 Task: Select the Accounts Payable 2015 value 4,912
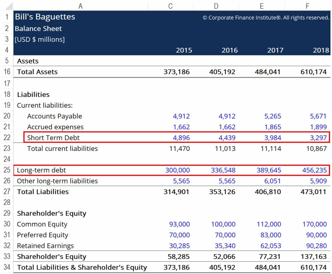tap(182, 116)
